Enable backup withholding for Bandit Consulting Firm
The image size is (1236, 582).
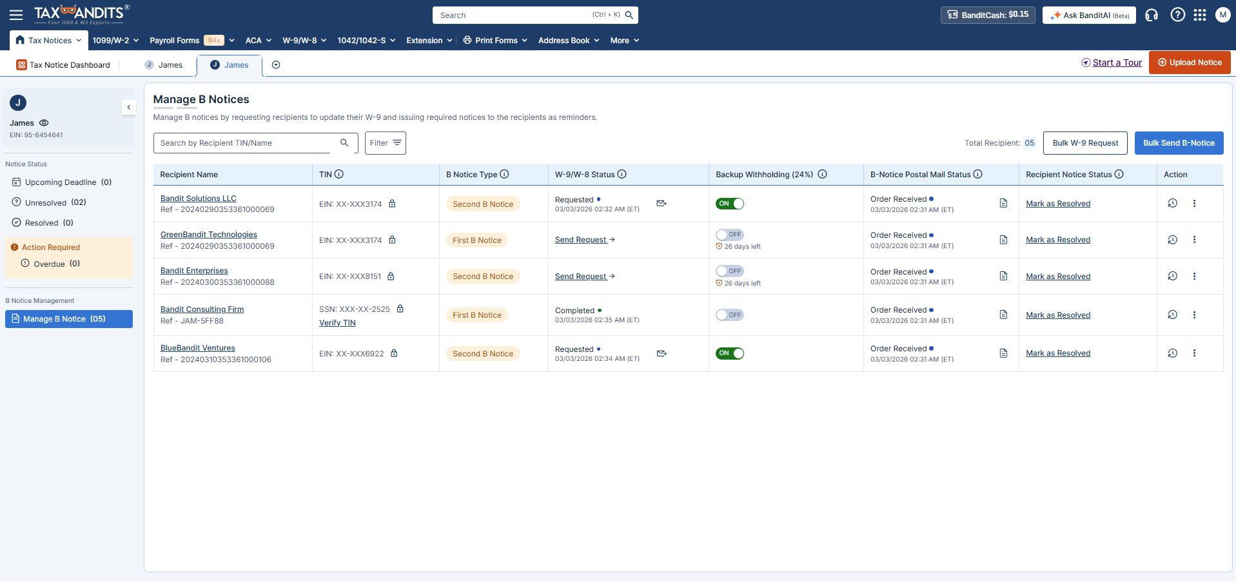(x=729, y=315)
